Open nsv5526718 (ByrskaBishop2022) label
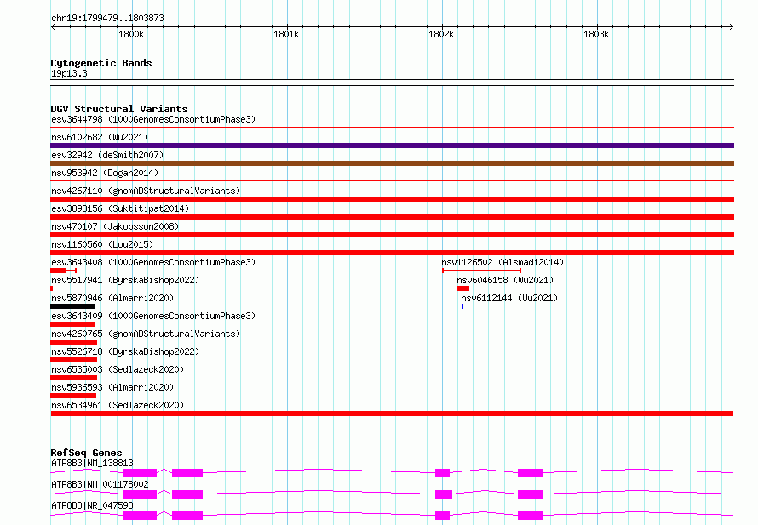This screenshot has width=758, height=525. (x=125, y=351)
